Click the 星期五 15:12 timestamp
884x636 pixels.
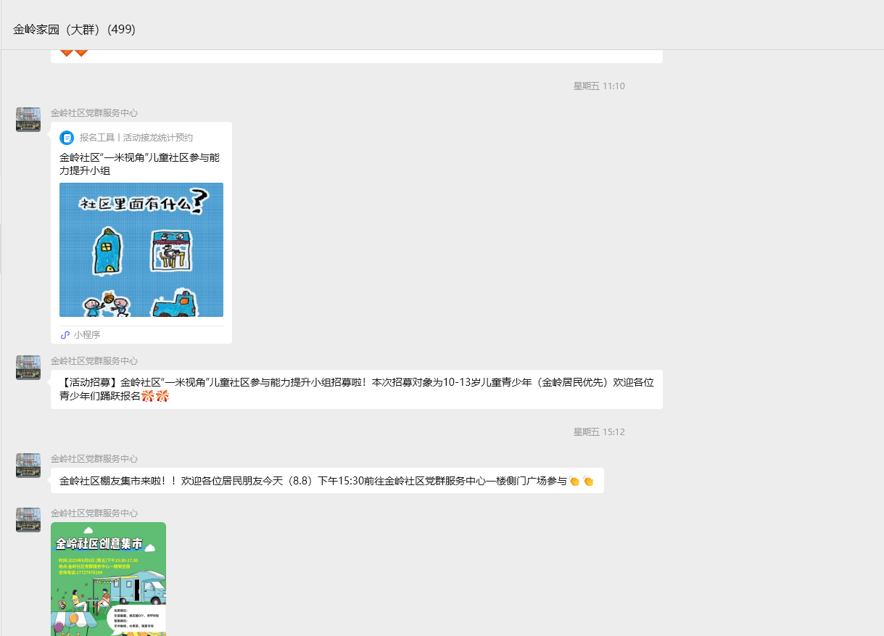click(599, 432)
